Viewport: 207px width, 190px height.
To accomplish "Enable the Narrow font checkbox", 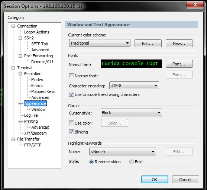I will [71, 76].
